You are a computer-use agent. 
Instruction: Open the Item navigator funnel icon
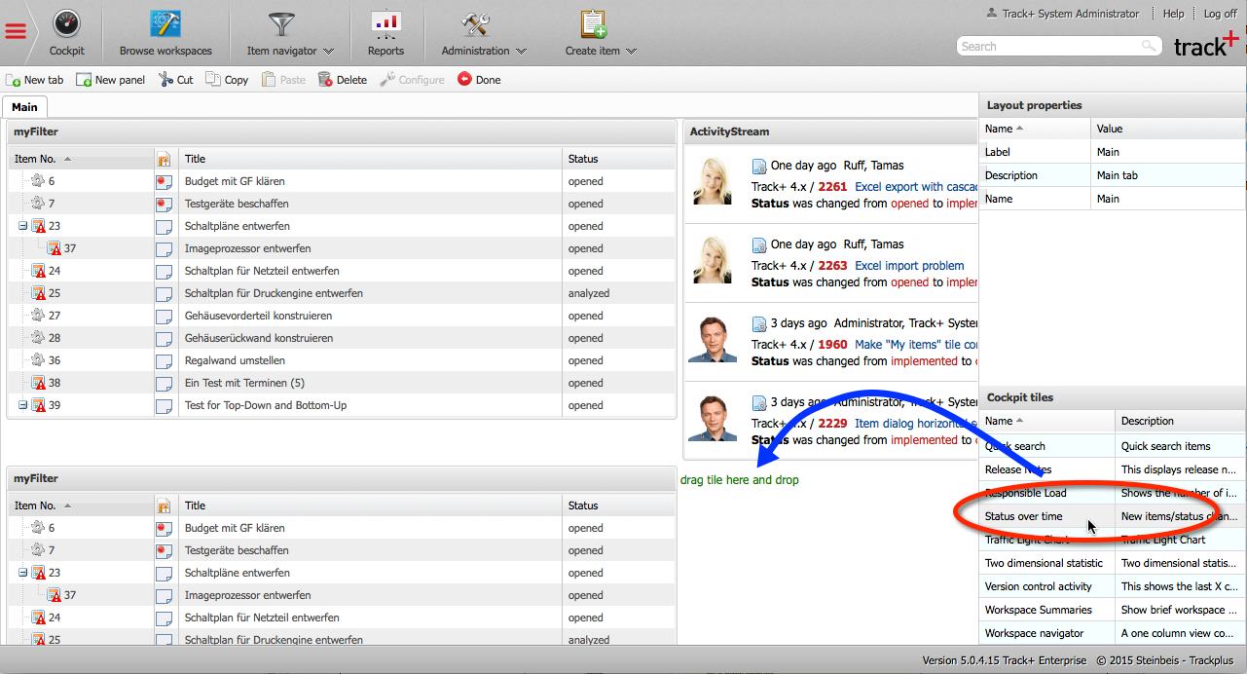282,24
